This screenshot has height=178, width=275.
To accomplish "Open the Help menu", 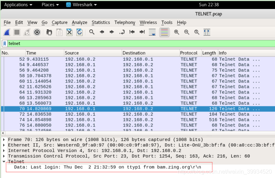I will 181,23.
